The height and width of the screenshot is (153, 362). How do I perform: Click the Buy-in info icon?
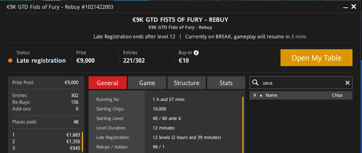point(196,53)
